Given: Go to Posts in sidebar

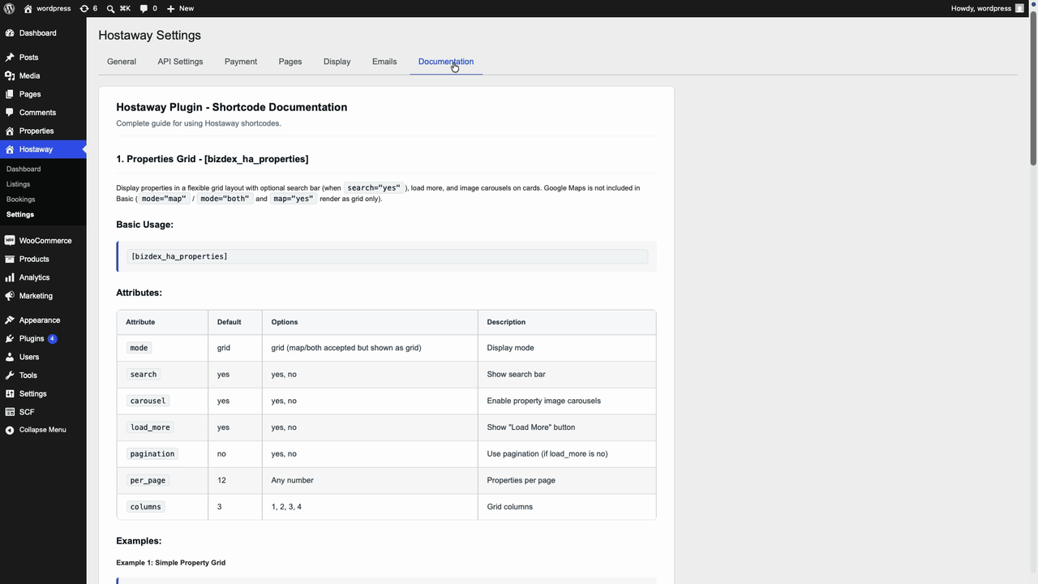Looking at the screenshot, I should point(29,58).
